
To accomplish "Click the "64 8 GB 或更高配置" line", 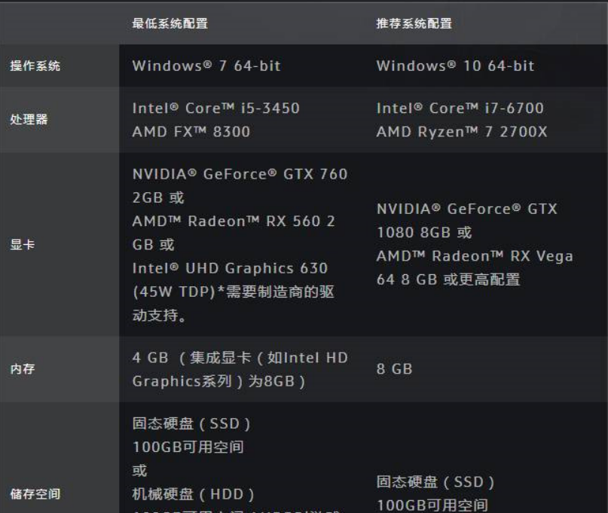I will [448, 279].
